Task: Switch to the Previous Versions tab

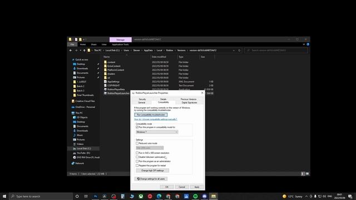Action: (189, 99)
